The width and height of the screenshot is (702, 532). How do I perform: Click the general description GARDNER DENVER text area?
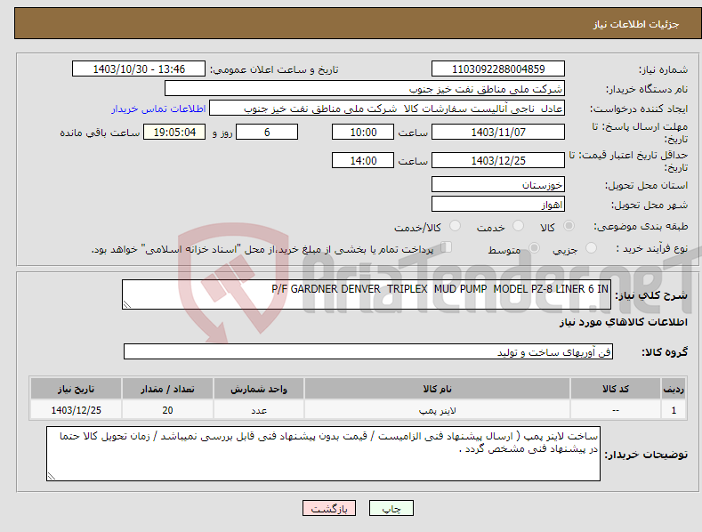pyautogui.click(x=367, y=294)
